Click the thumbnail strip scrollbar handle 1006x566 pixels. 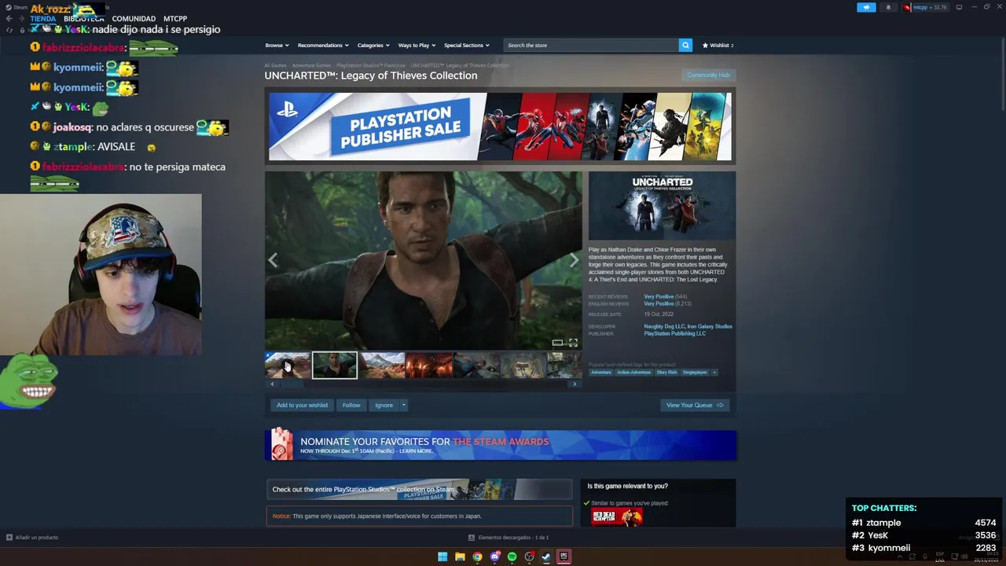click(292, 384)
